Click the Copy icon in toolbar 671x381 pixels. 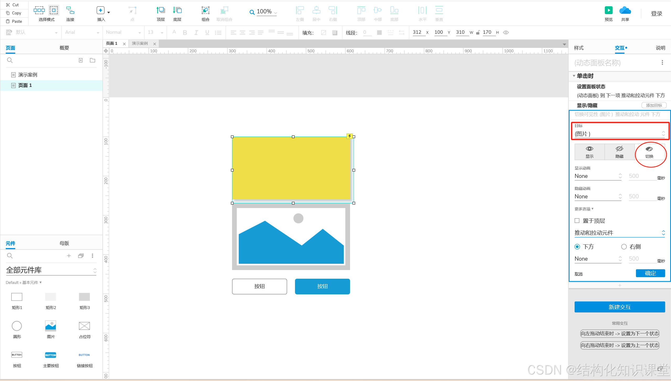(x=8, y=13)
